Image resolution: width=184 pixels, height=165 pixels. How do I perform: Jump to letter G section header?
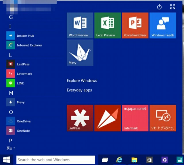click(11, 17)
